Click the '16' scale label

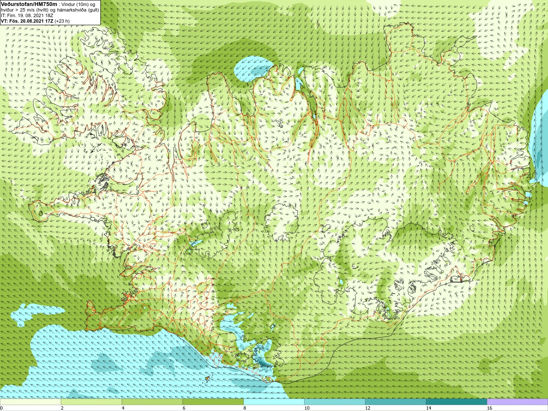(489, 408)
